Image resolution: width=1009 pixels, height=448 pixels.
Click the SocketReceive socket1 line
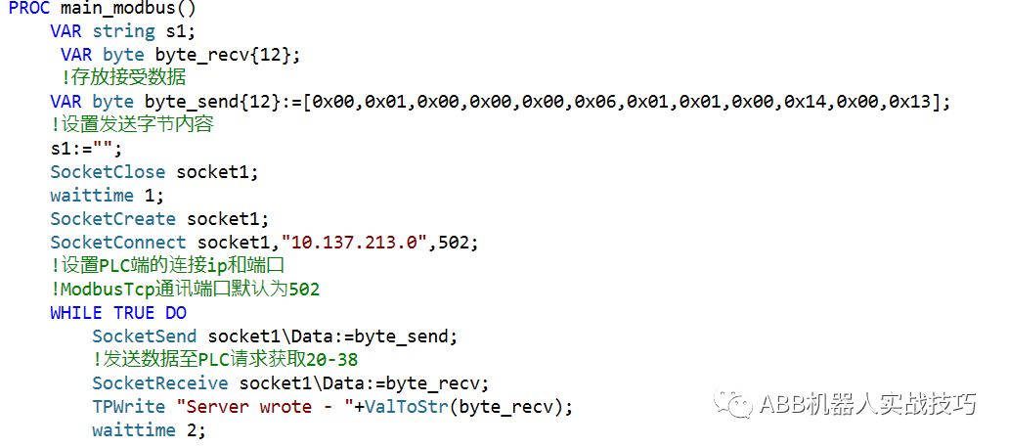[290, 383]
